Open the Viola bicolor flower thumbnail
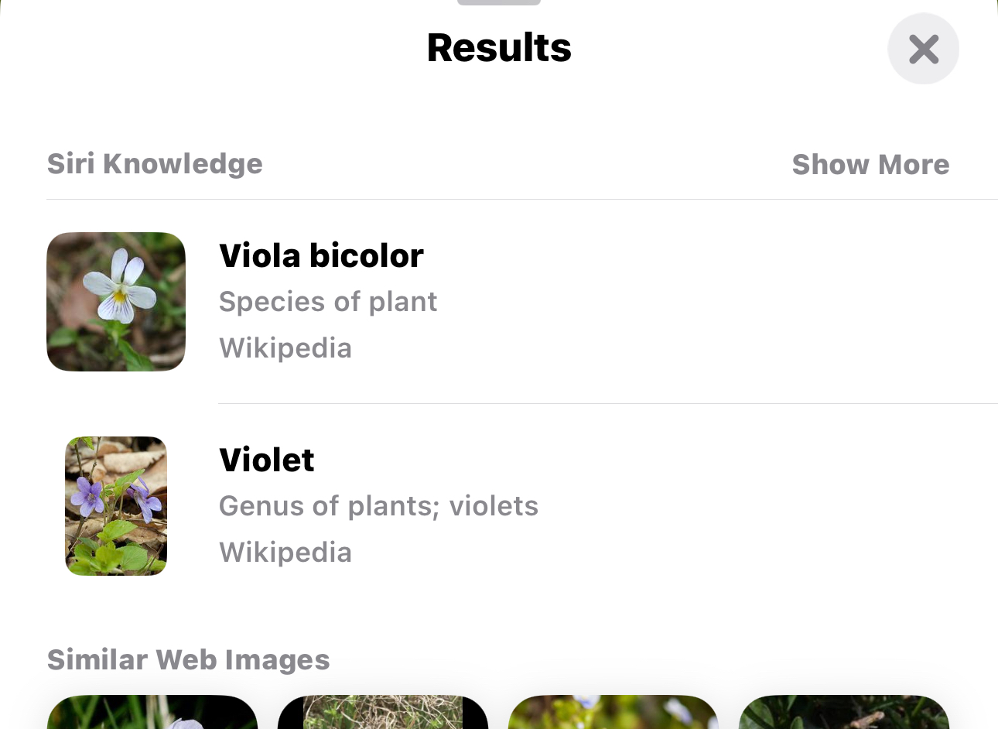 116,302
